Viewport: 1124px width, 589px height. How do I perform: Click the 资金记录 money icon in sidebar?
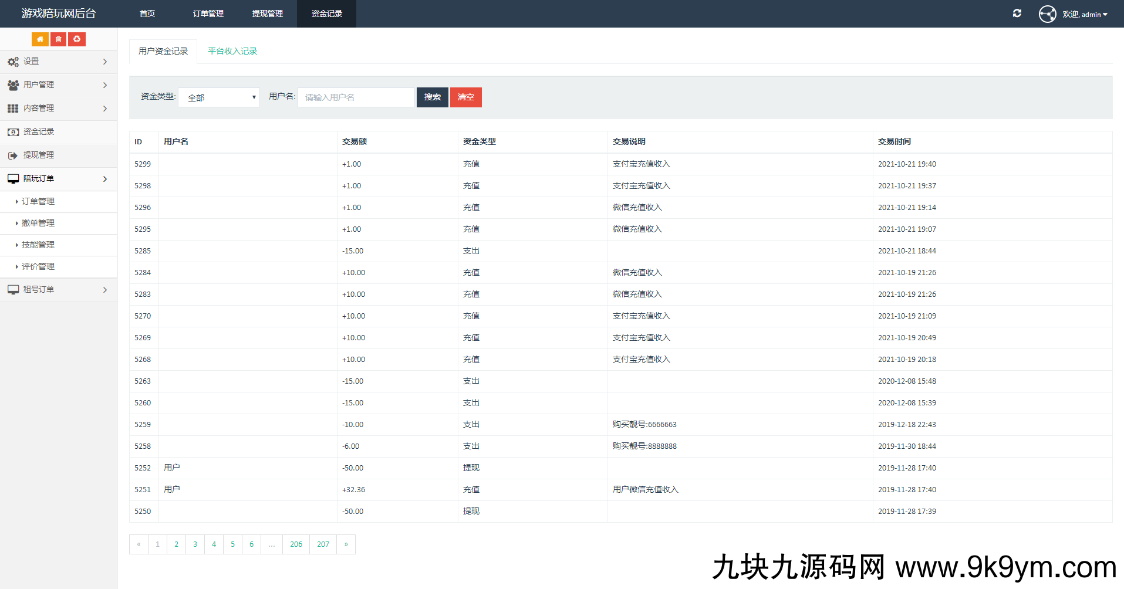pyautogui.click(x=13, y=132)
